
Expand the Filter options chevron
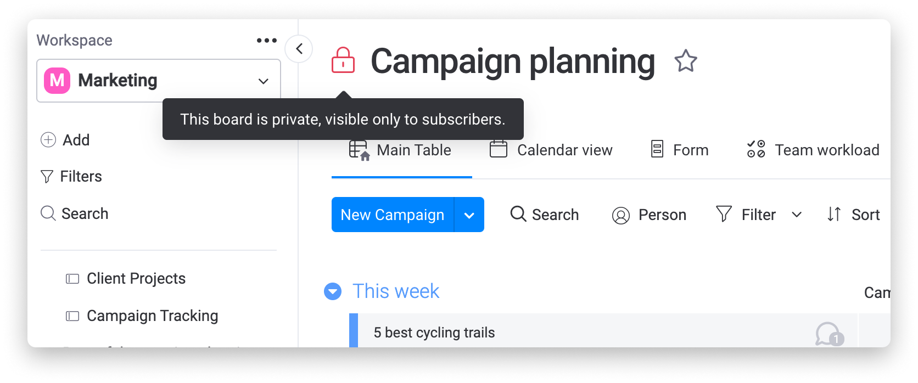pyautogui.click(x=797, y=215)
